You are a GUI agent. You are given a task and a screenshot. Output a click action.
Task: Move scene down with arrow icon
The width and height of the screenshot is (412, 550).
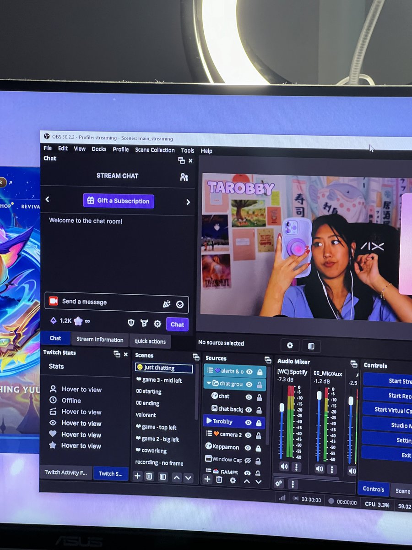[188, 478]
